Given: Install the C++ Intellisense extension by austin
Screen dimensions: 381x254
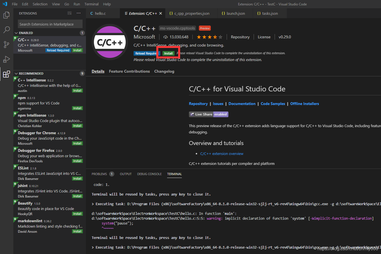Looking at the screenshot, I should pos(77,91).
